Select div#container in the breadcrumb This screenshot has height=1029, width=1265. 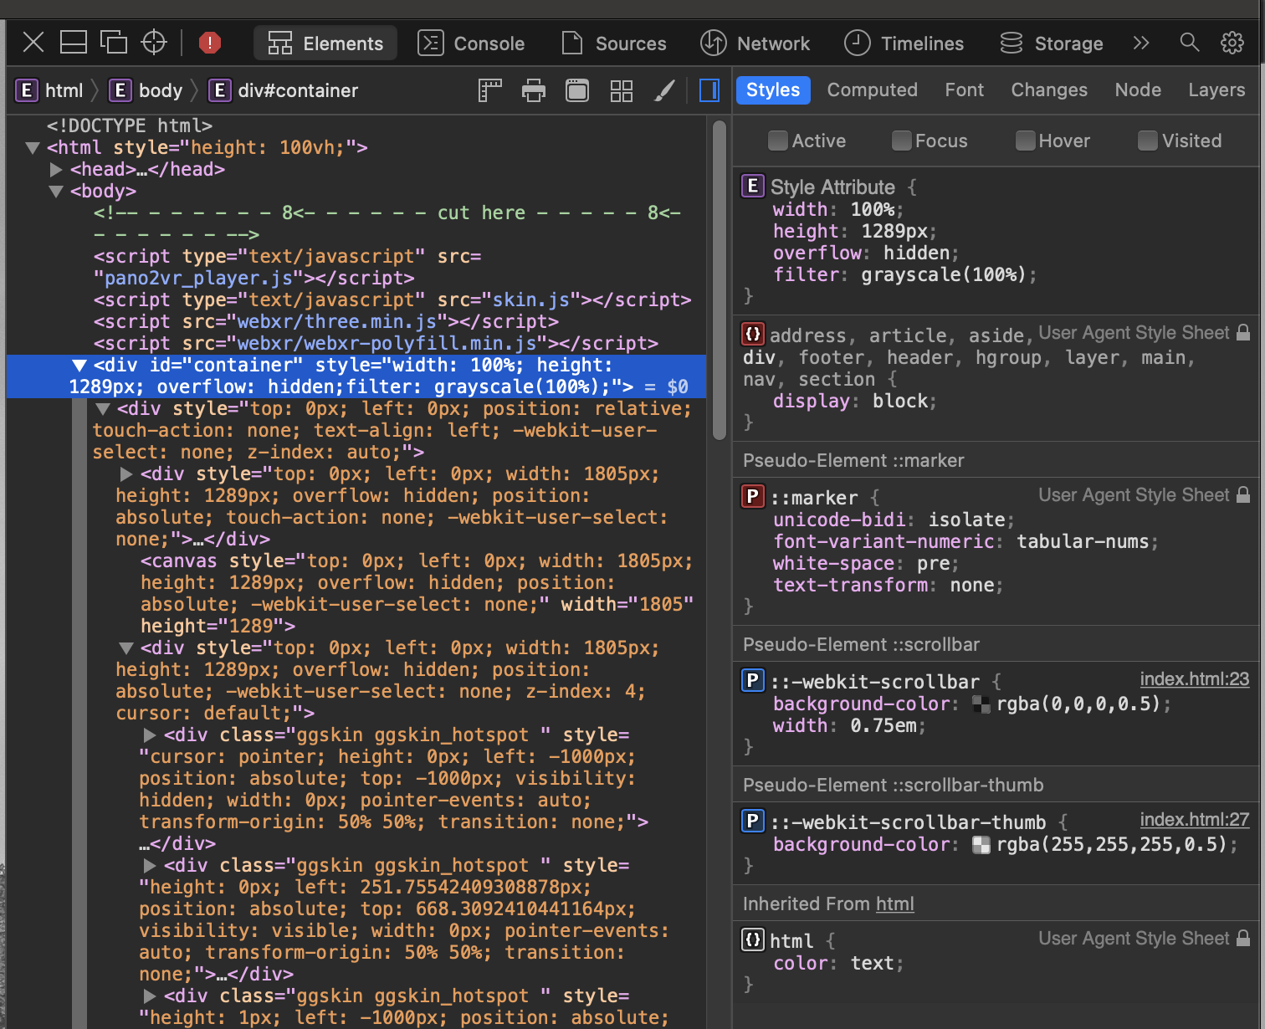[x=284, y=90]
